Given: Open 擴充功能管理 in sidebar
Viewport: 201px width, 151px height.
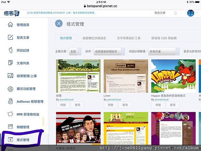Looking at the screenshot, I should pos(26,89).
